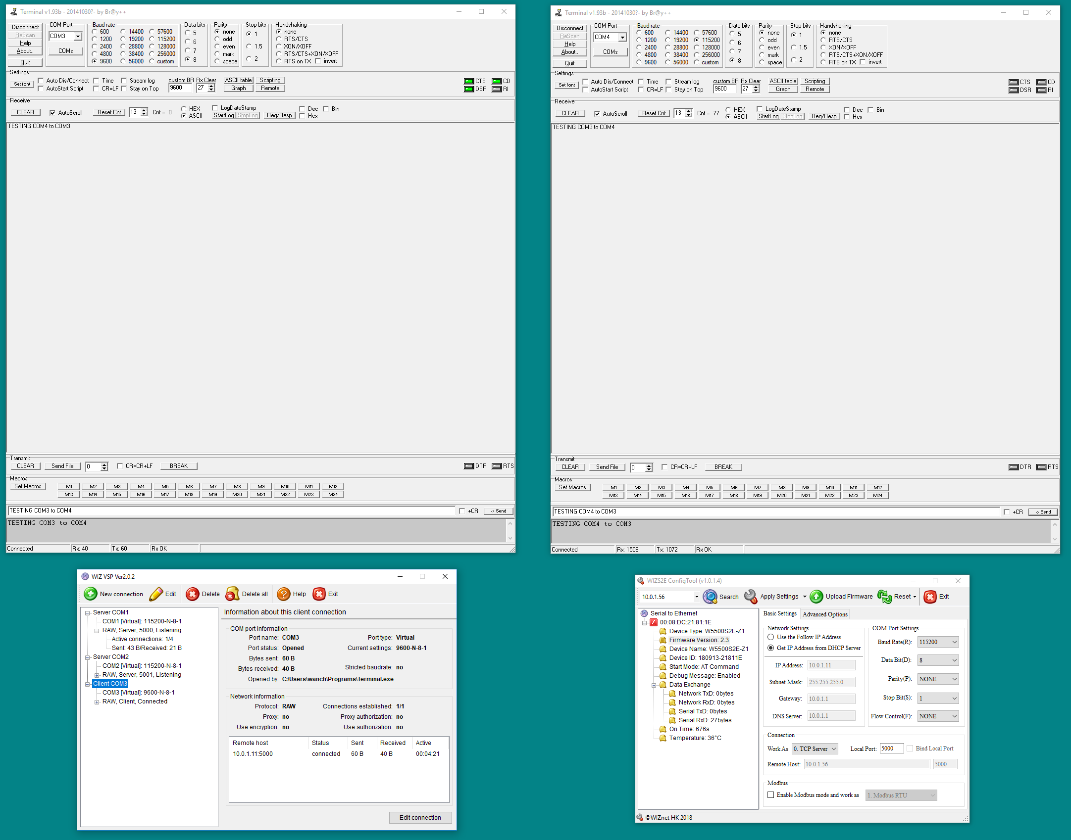Image resolution: width=1071 pixels, height=840 pixels.
Task: Enable +CR checkbox in COM4 terminal
Action: click(1007, 512)
